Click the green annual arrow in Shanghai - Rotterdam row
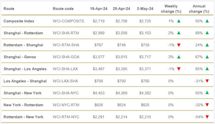The height and width of the screenshot is (124, 215). [x=207, y=33]
